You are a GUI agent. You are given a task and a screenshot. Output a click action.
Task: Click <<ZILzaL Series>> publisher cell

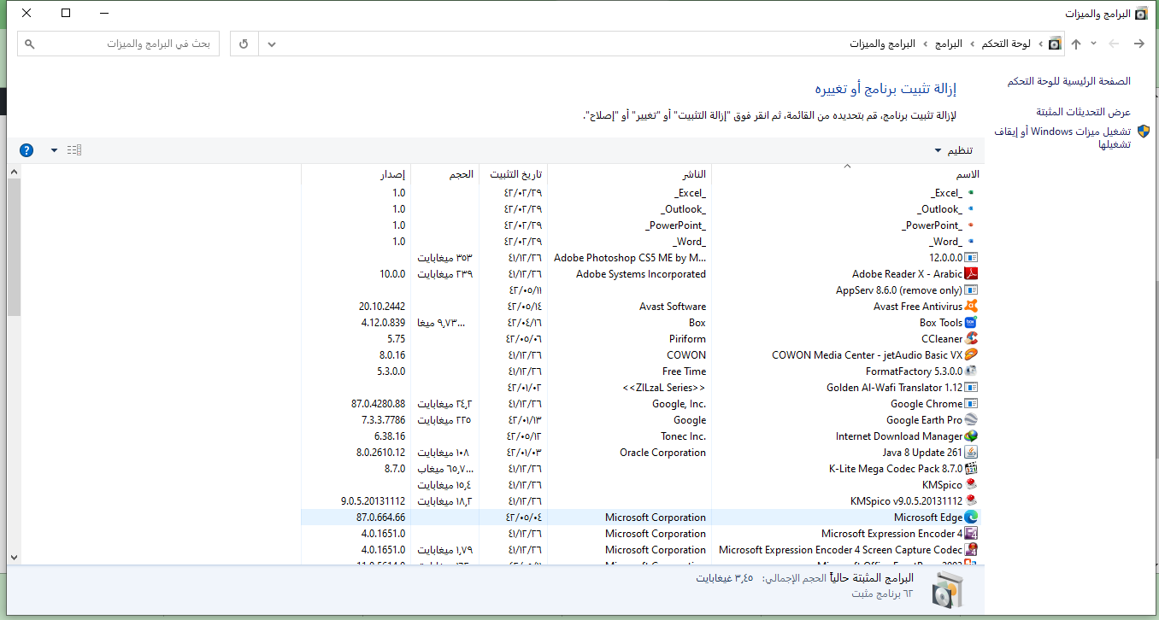tap(665, 388)
